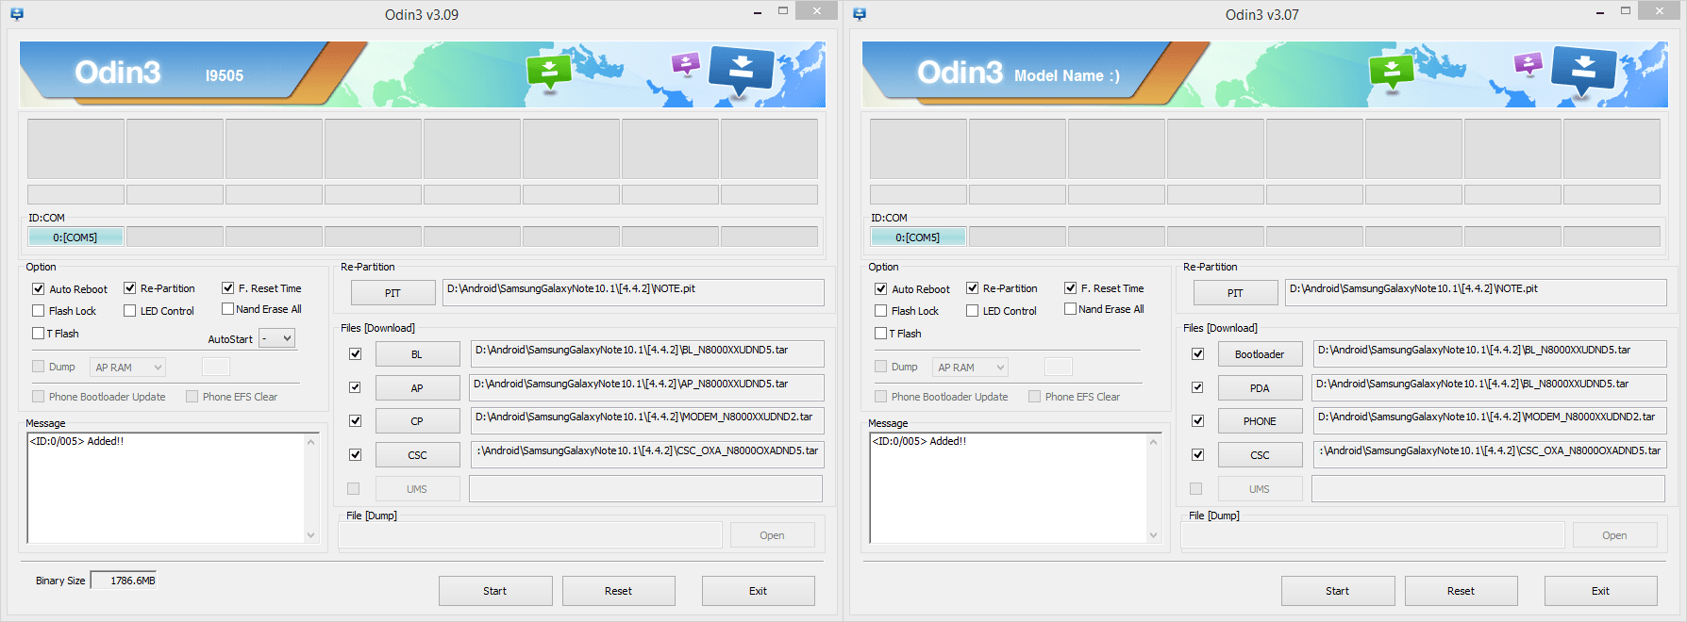The width and height of the screenshot is (1687, 622).
Task: Click Exit in Odin3 v3.09
Action: coord(759,591)
